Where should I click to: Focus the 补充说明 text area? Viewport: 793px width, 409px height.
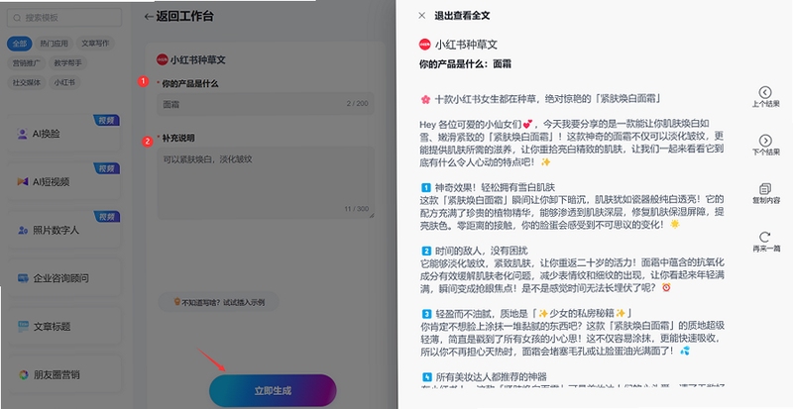(x=266, y=183)
